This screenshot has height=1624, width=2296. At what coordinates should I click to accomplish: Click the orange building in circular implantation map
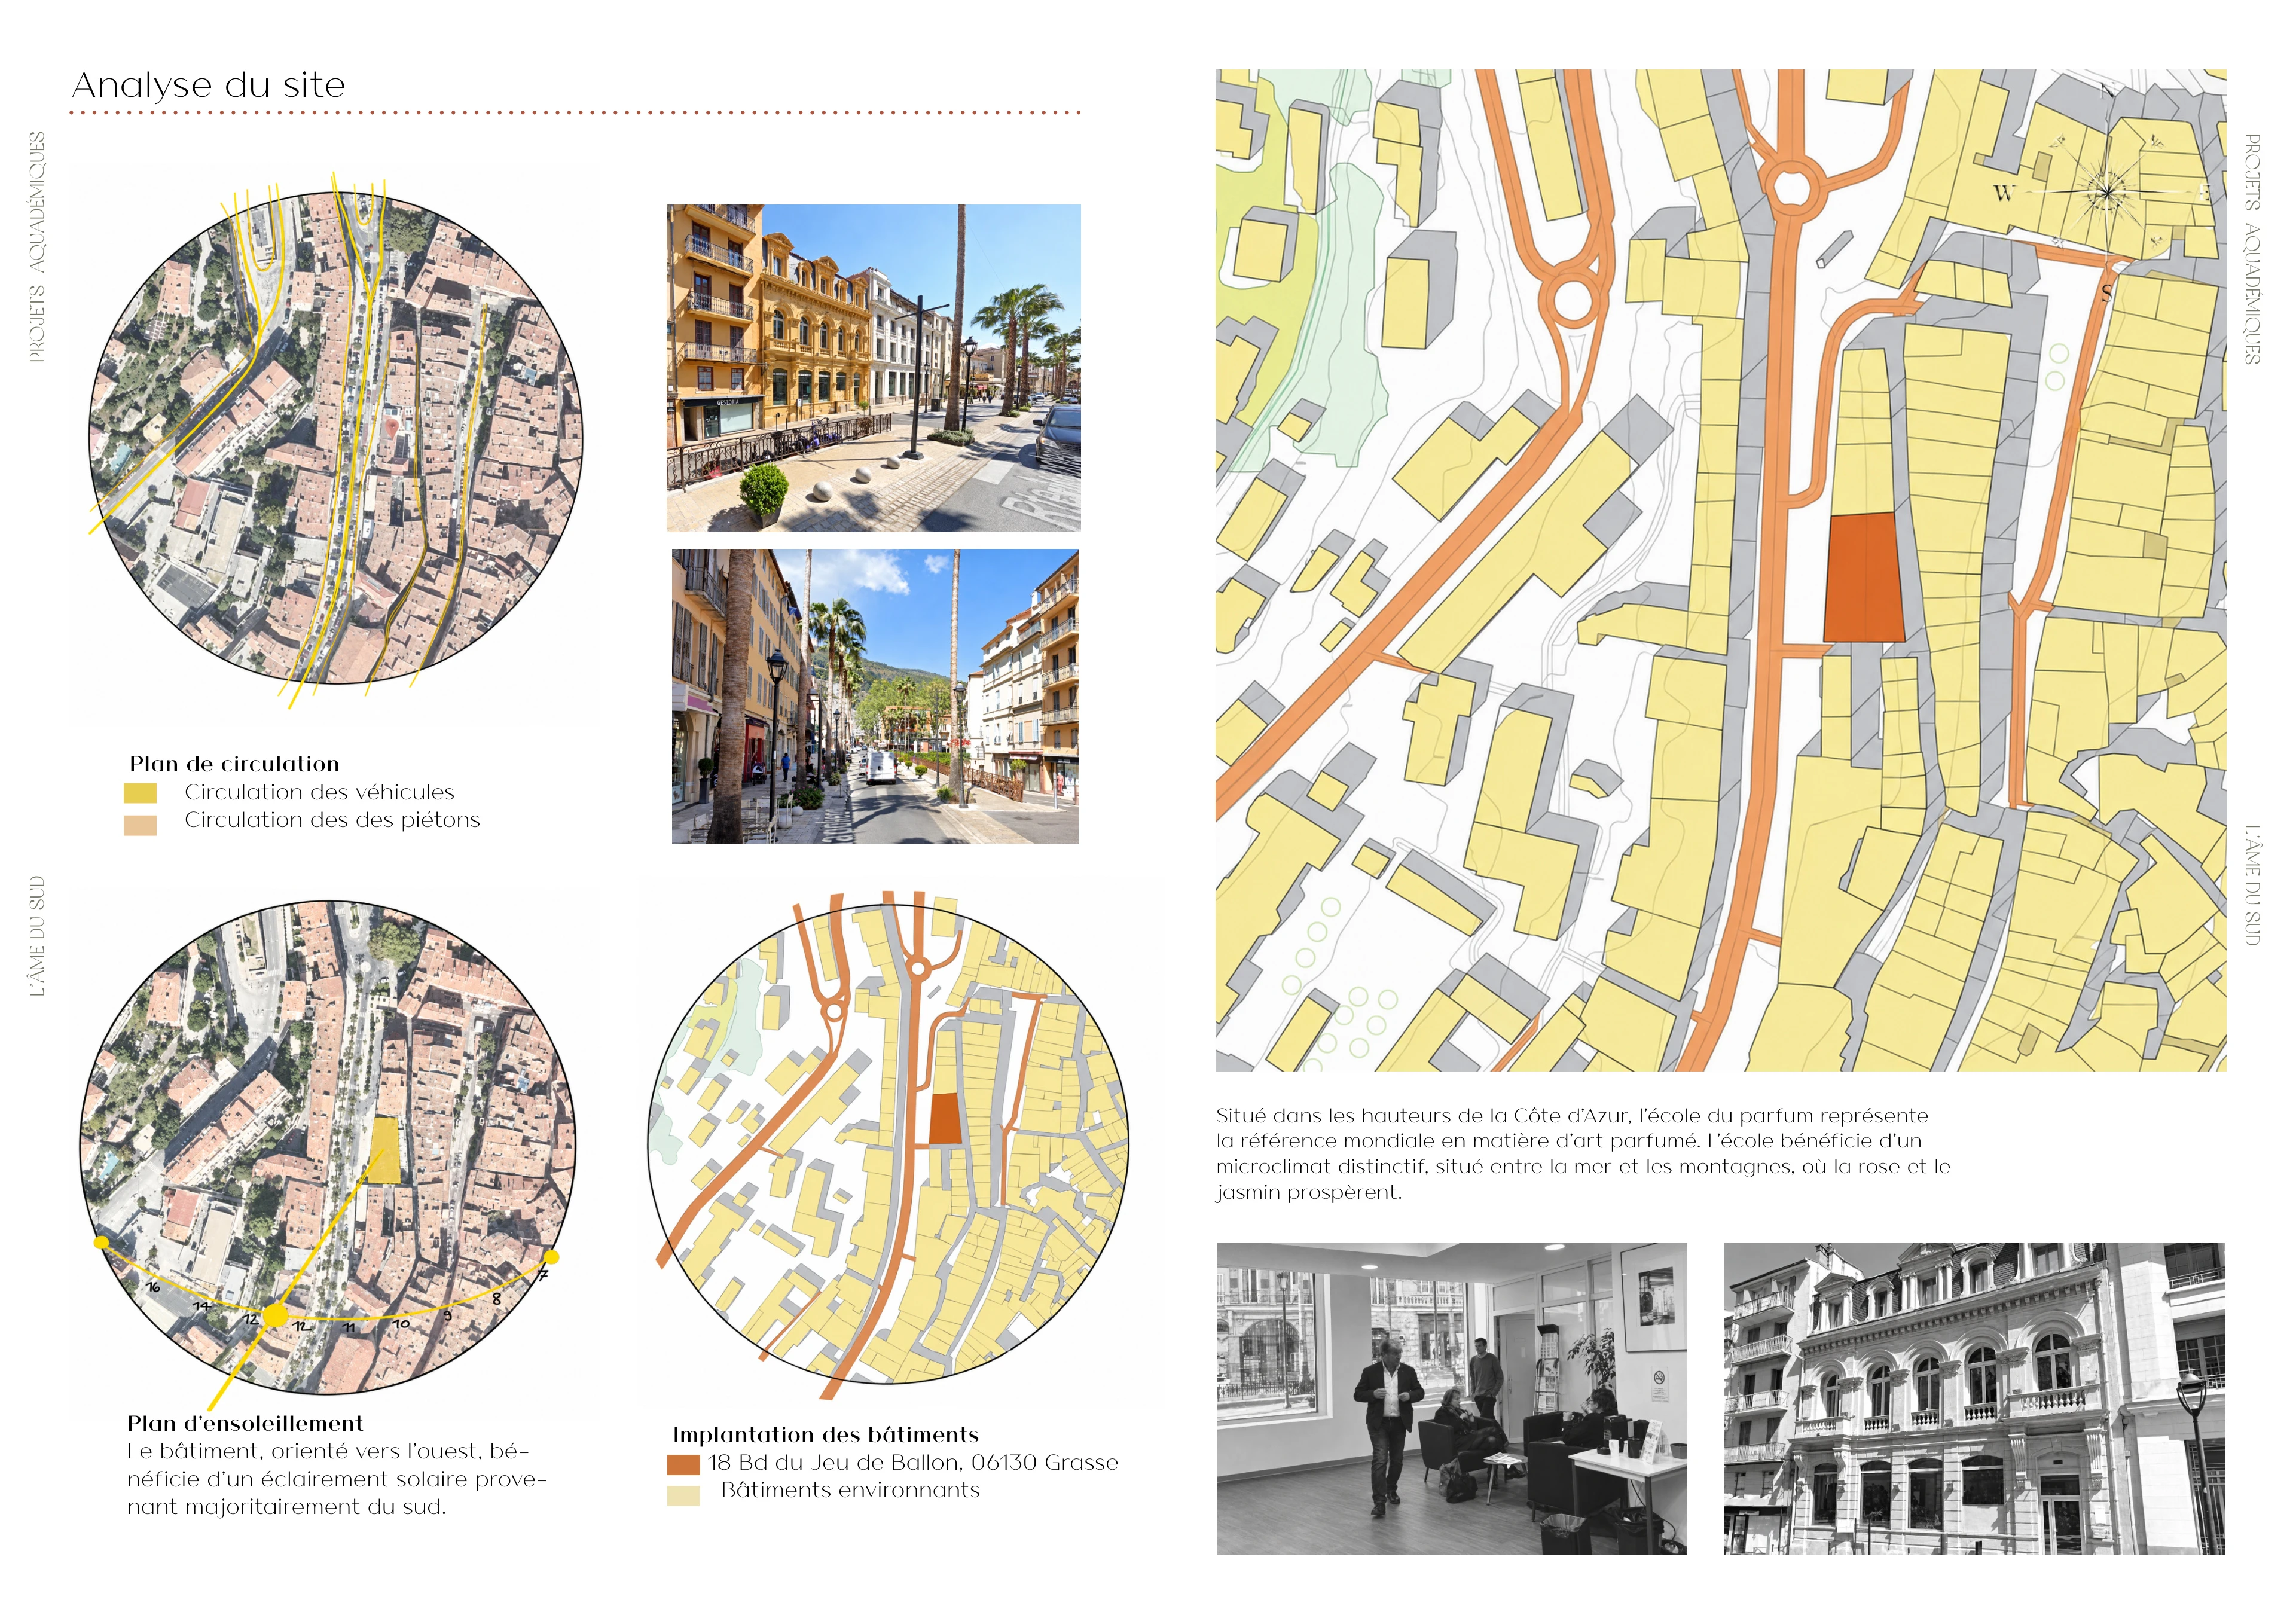945,1118
